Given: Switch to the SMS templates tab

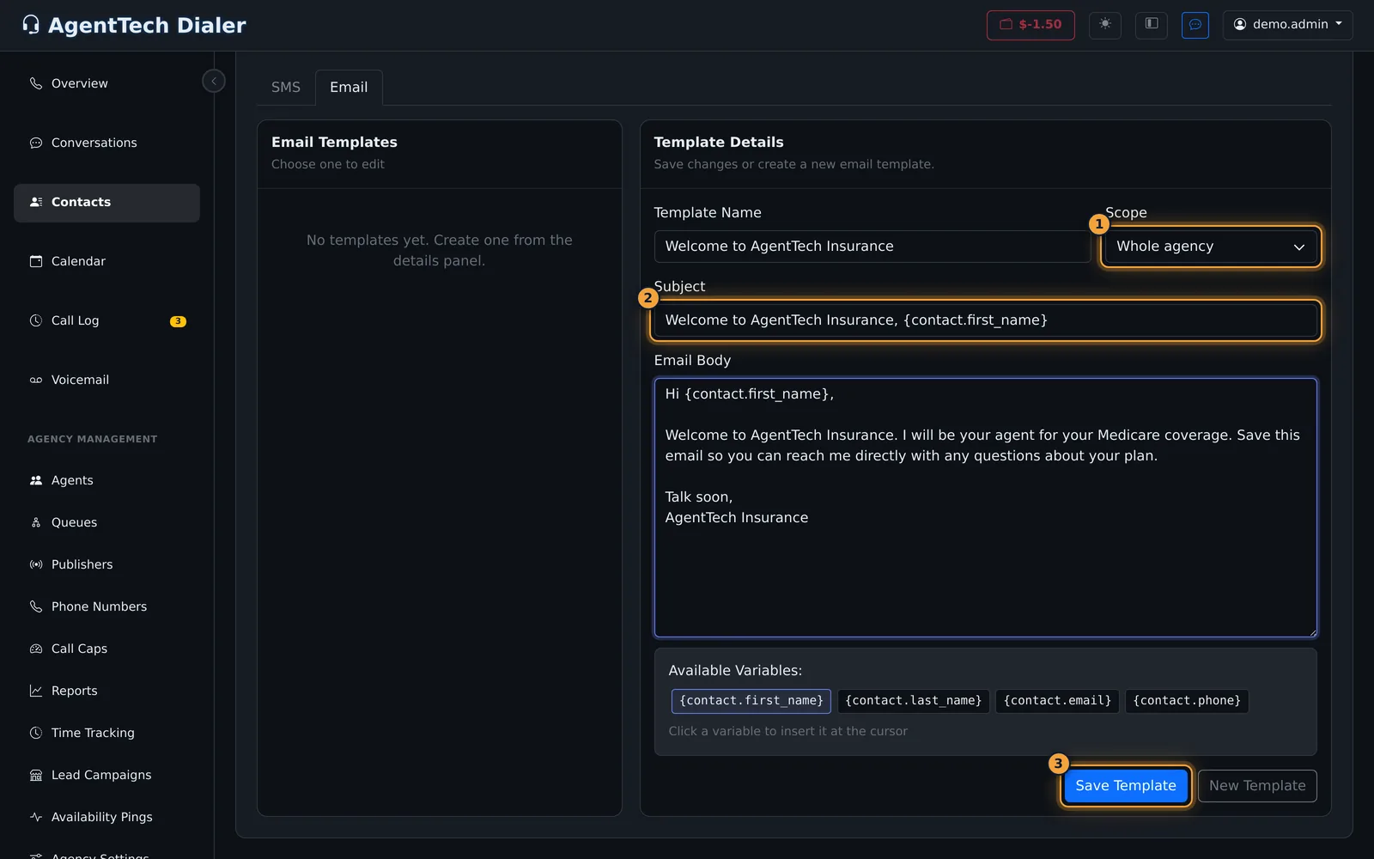Looking at the screenshot, I should (286, 88).
